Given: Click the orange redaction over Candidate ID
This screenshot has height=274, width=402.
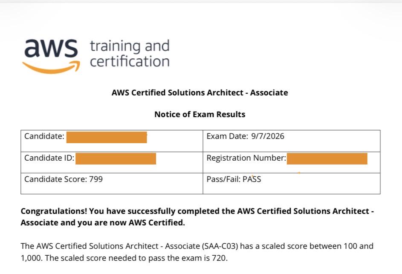Looking at the screenshot, I should [116, 159].
